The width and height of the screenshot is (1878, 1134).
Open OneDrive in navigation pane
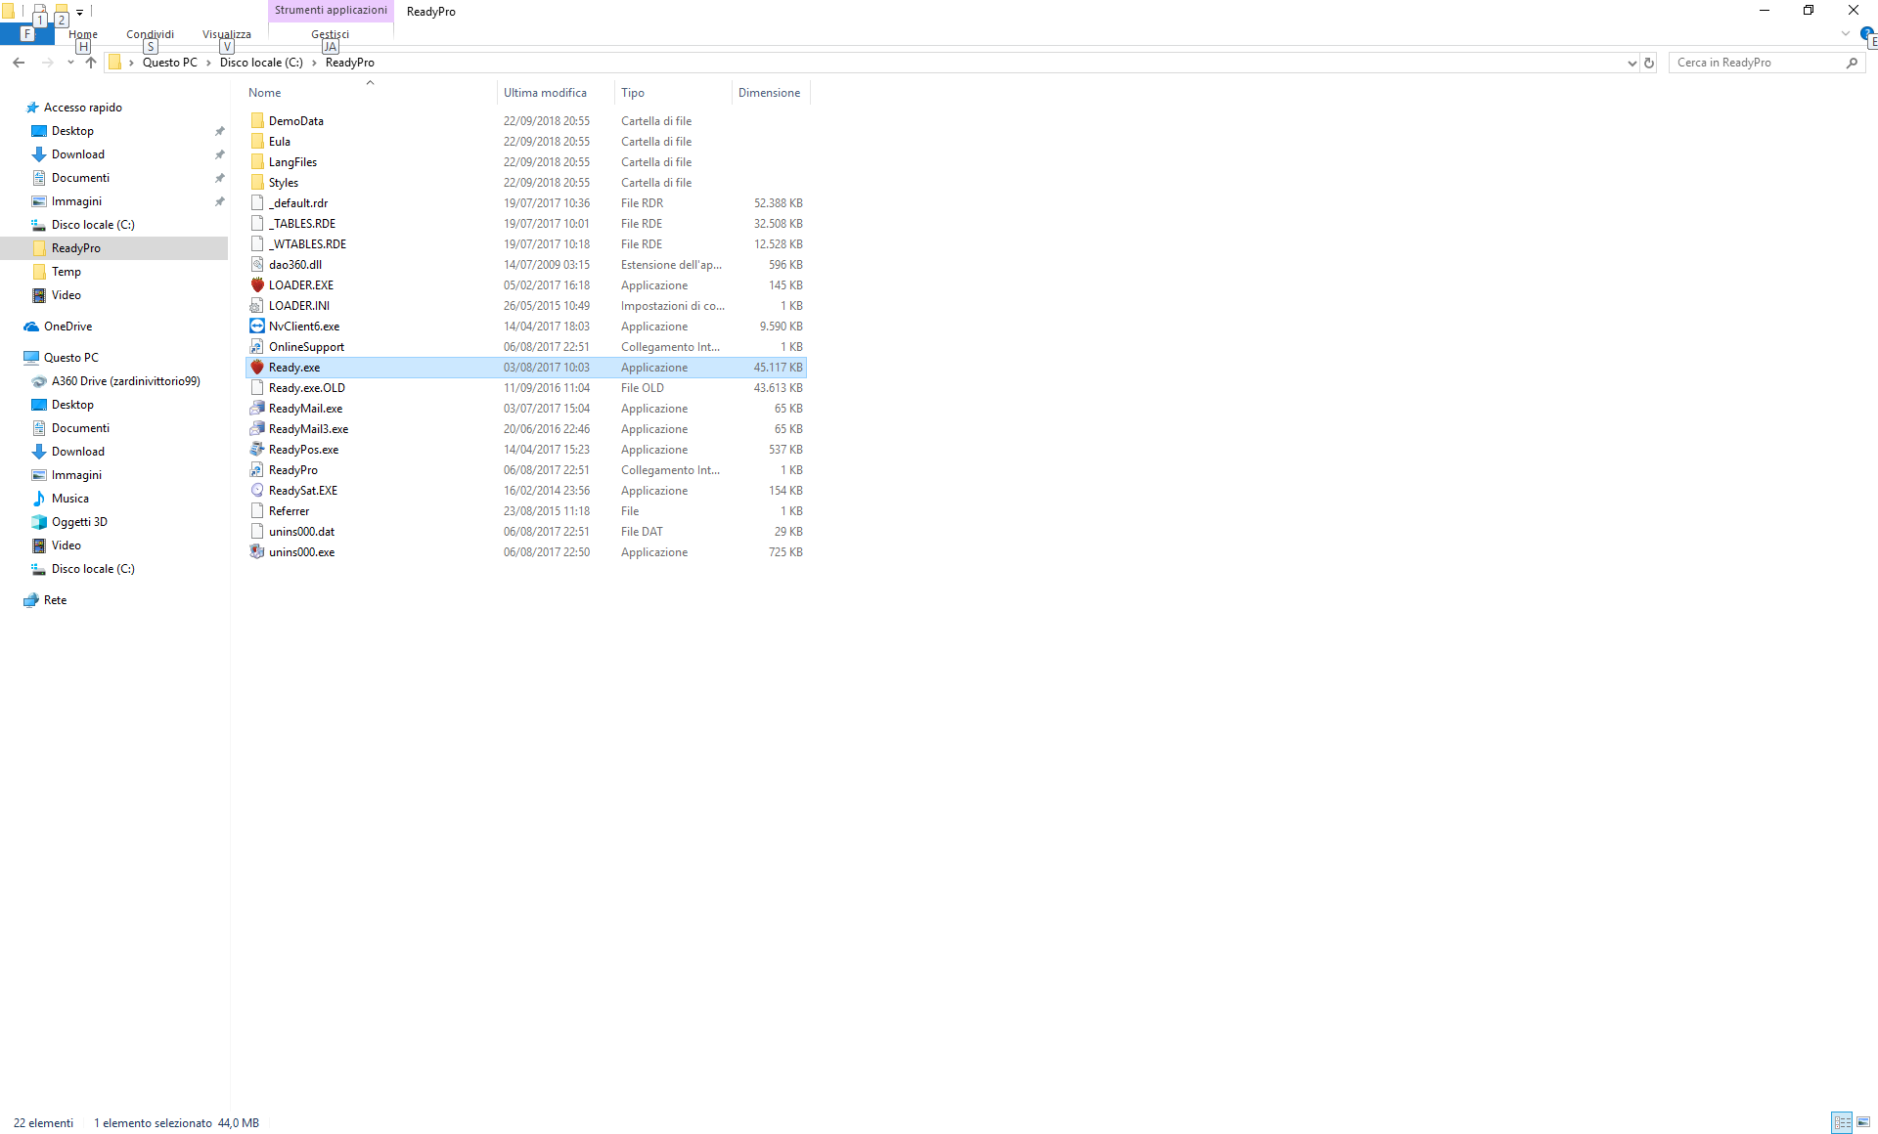67,327
